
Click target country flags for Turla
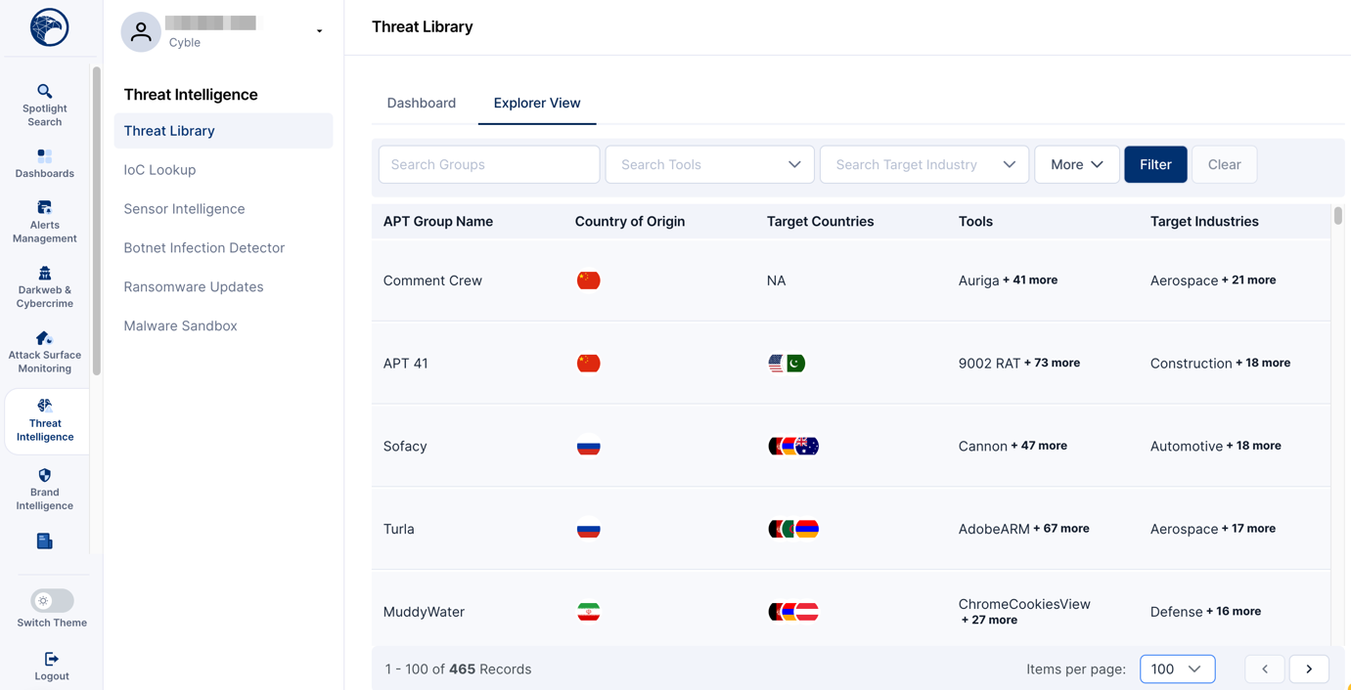tap(793, 530)
